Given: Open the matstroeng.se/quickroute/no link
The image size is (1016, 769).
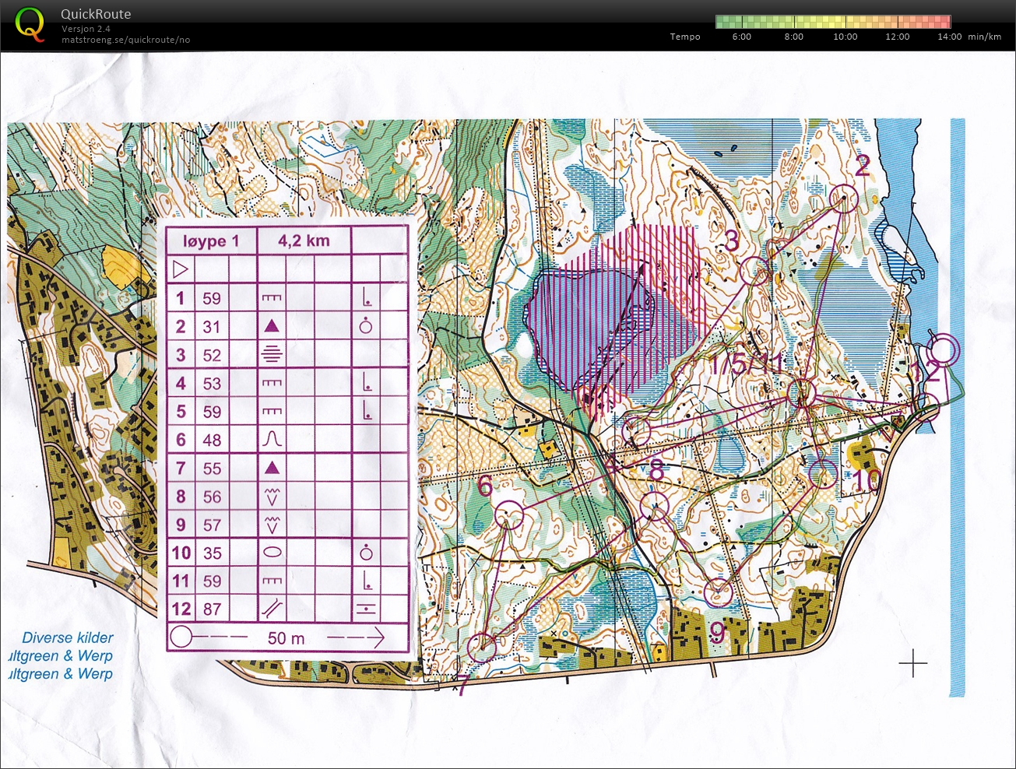Looking at the screenshot, I should point(125,40).
